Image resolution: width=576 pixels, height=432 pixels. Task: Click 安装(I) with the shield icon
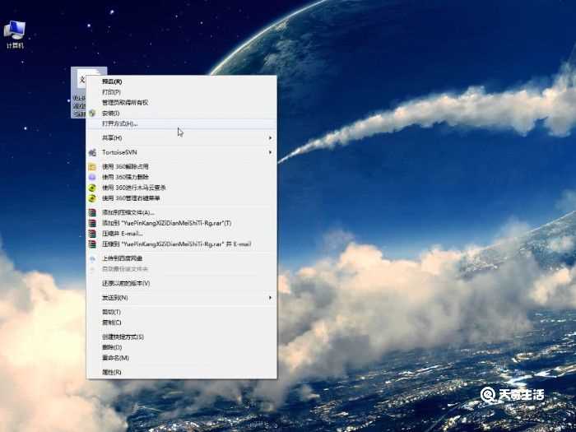[182, 114]
